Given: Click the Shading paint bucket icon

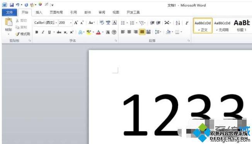Looking at the screenshot, I should 168,32.
